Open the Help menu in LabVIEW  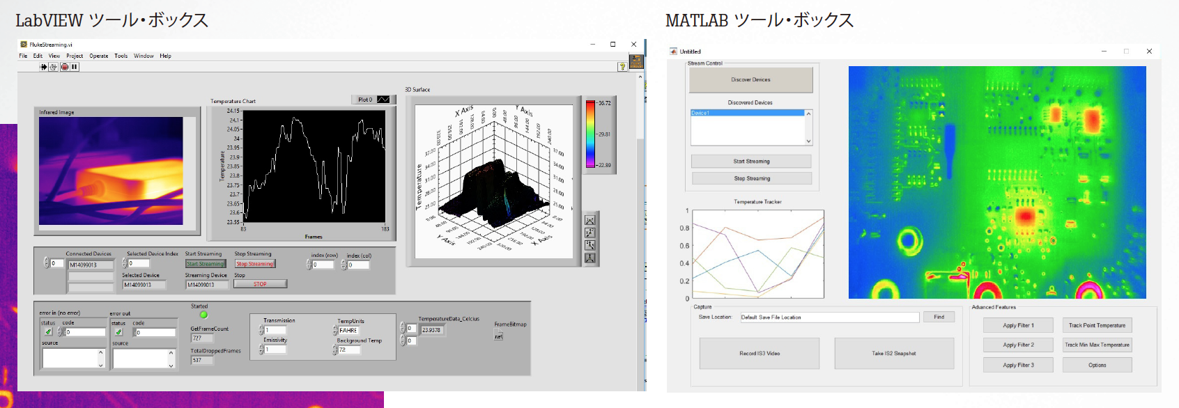click(165, 56)
